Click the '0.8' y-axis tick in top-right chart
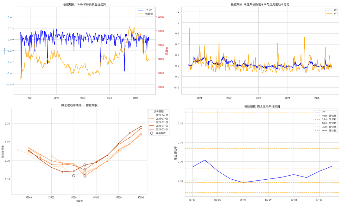 pos(177,33)
